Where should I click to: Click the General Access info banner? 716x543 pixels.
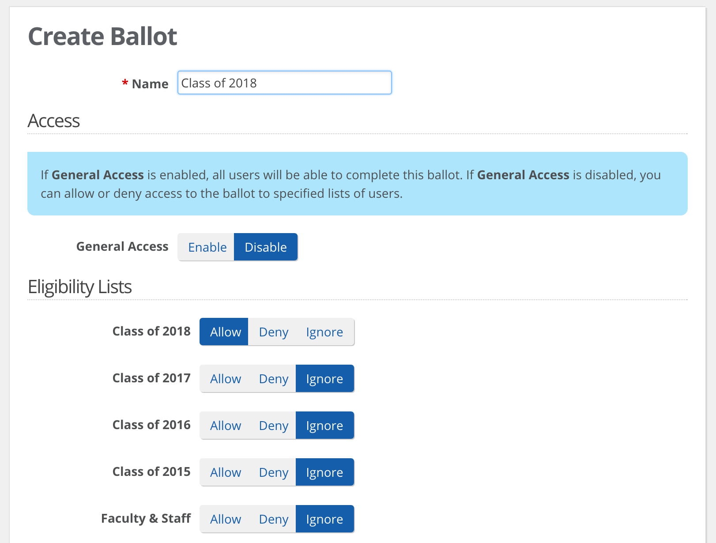[358, 184]
